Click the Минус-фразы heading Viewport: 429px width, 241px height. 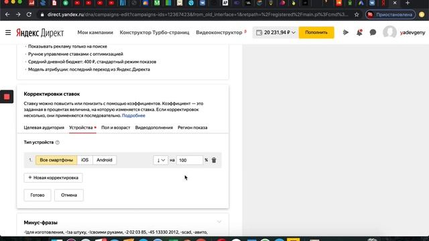click(x=40, y=223)
